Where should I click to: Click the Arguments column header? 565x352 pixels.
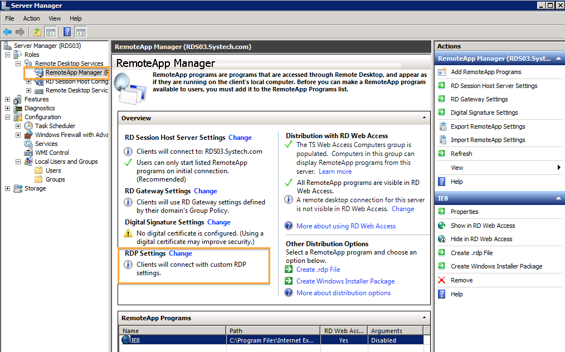396,331
